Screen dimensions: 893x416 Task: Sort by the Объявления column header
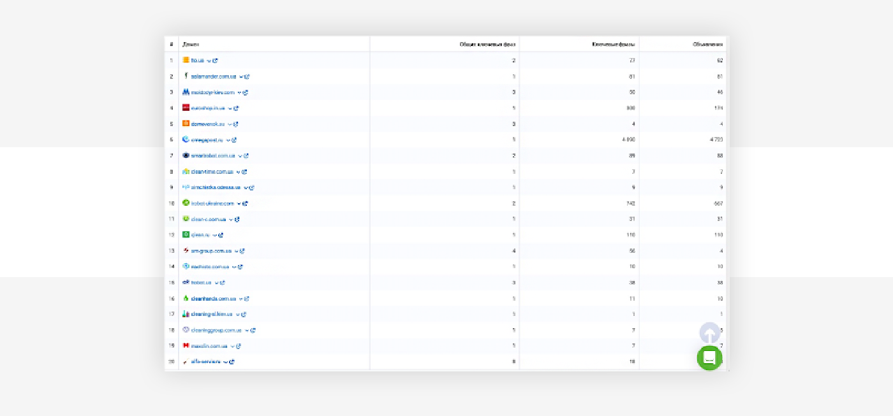pyautogui.click(x=707, y=45)
